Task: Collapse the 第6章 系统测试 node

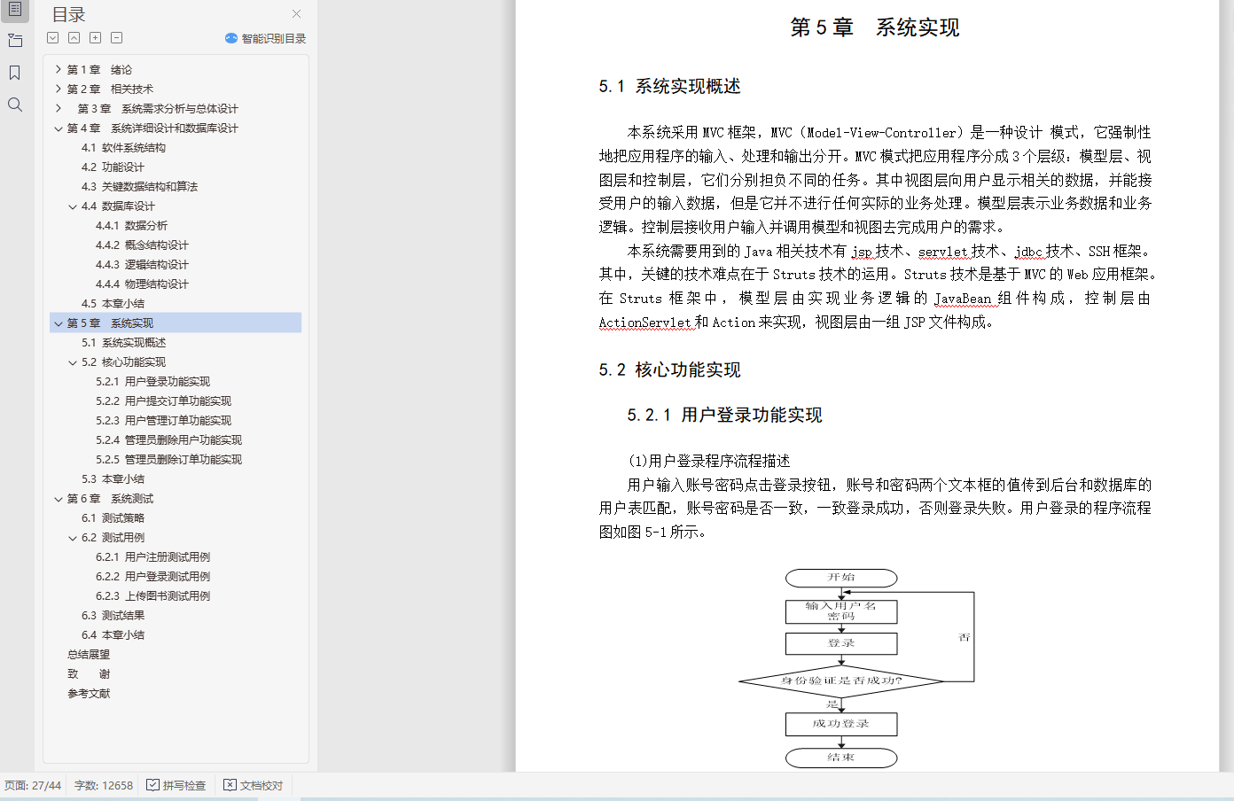Action: click(x=59, y=498)
